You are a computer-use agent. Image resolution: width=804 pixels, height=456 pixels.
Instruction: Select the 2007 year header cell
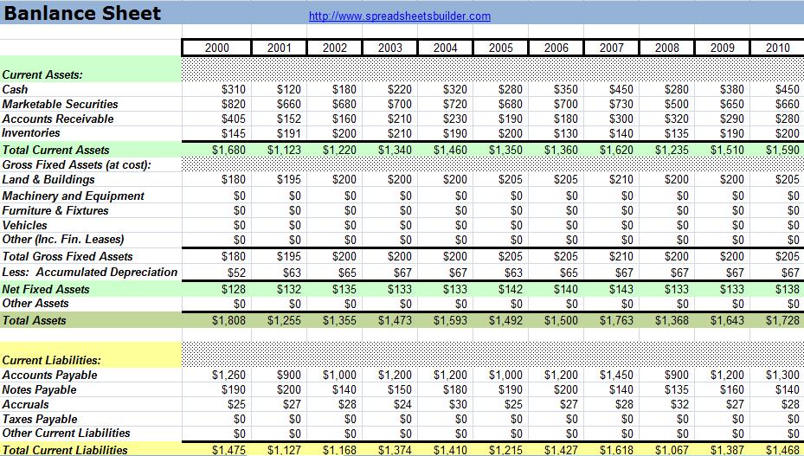(x=612, y=48)
